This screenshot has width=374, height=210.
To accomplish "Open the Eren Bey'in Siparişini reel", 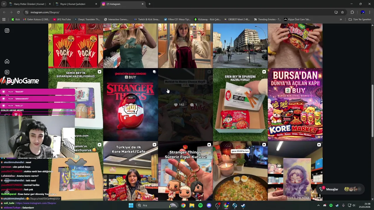I will [240, 105].
